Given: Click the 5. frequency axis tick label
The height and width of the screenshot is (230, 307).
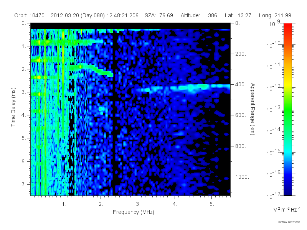Looking at the screenshot, I should [x=212, y=204].
